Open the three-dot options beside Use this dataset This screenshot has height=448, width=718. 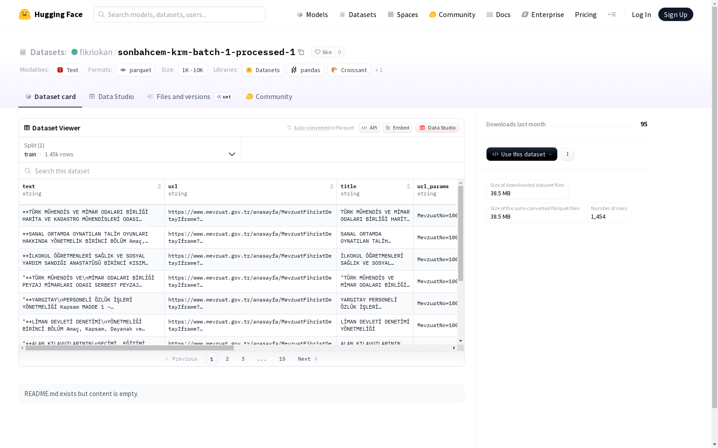(x=568, y=154)
